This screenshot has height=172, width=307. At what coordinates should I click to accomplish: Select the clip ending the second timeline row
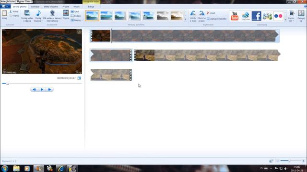207,55
